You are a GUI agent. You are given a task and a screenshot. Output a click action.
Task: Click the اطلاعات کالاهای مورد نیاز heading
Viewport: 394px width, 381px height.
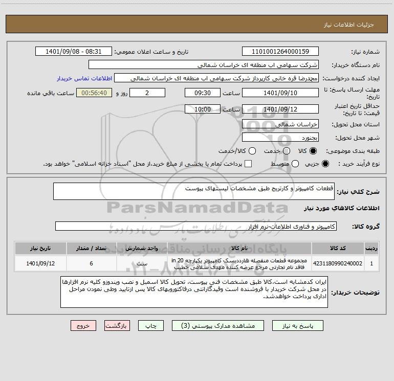point(341,208)
